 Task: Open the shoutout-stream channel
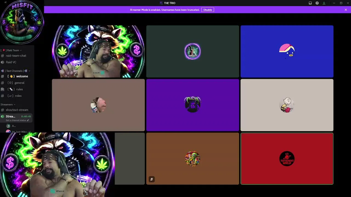[x=16, y=110]
